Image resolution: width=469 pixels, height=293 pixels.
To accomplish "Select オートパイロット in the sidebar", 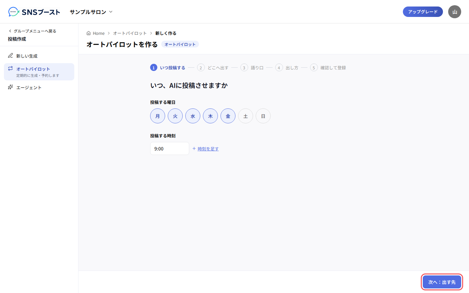I will click(39, 72).
